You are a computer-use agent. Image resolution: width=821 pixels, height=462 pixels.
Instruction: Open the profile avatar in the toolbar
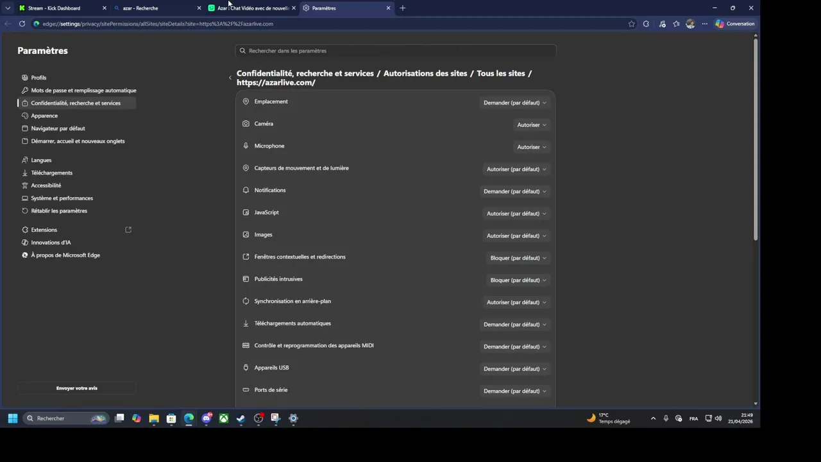(690, 24)
